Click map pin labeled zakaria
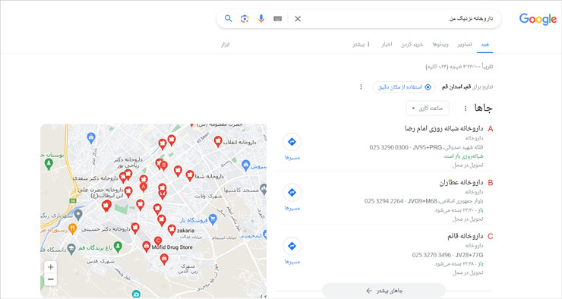The image size is (562, 299). pos(172,229)
